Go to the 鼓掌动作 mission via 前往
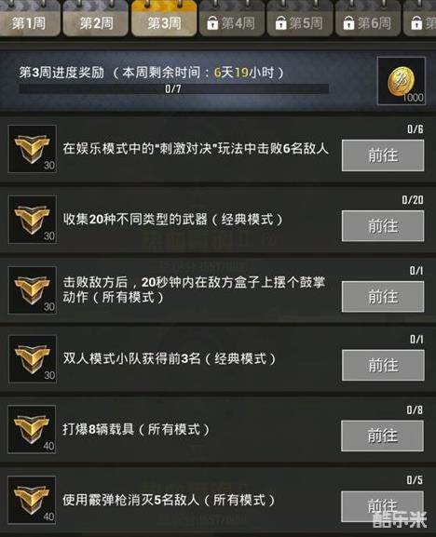 pyautogui.click(x=383, y=297)
